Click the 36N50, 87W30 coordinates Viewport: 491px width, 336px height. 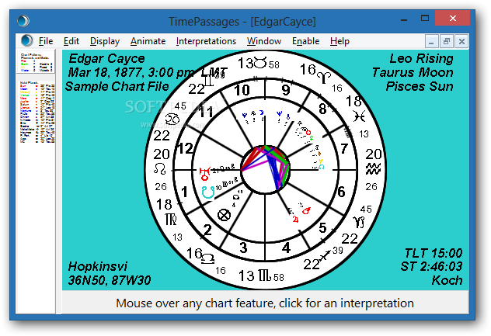tap(110, 280)
